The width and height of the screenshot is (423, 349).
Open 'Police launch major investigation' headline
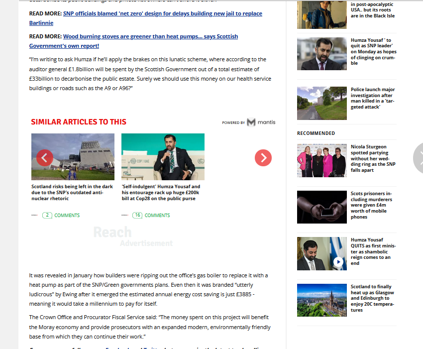click(373, 98)
